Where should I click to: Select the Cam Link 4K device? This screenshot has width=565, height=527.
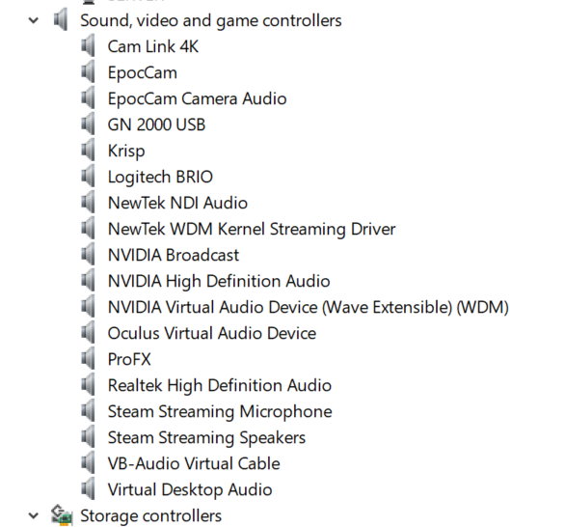(153, 46)
